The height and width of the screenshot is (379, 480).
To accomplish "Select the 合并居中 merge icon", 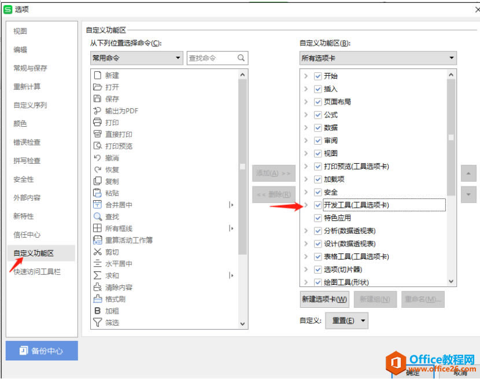I will [97, 205].
